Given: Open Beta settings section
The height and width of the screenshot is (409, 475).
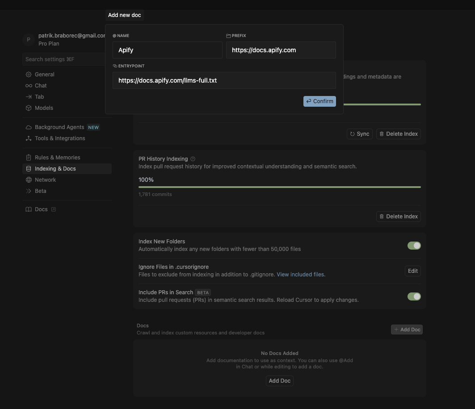Looking at the screenshot, I should tap(40, 191).
